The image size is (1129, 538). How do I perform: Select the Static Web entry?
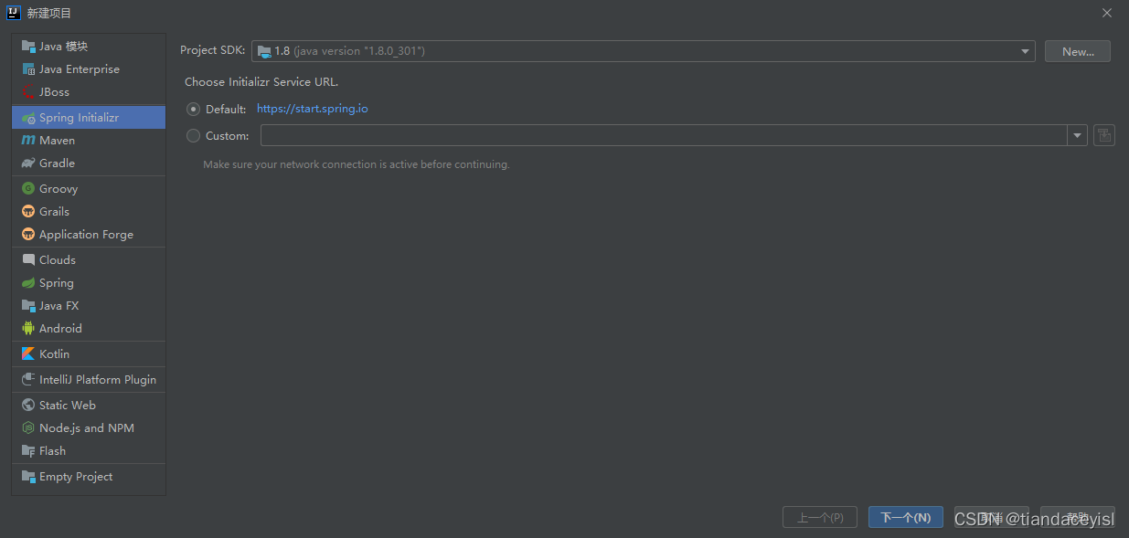coord(89,406)
